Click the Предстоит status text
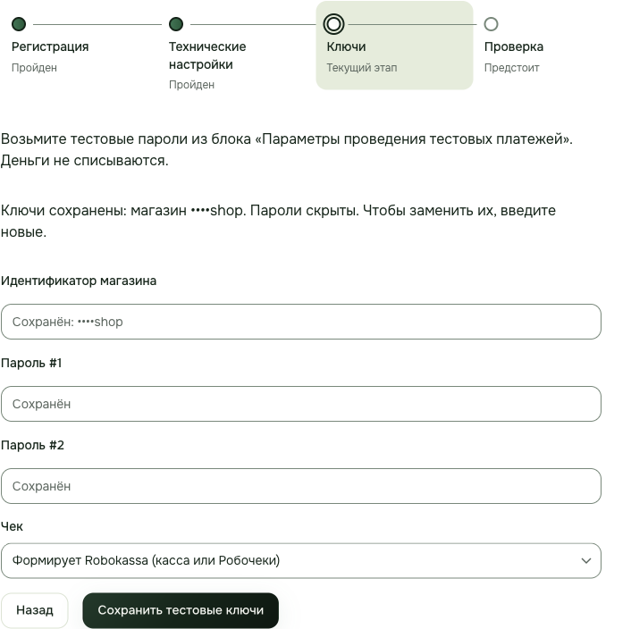The height and width of the screenshot is (629, 631). (x=511, y=68)
